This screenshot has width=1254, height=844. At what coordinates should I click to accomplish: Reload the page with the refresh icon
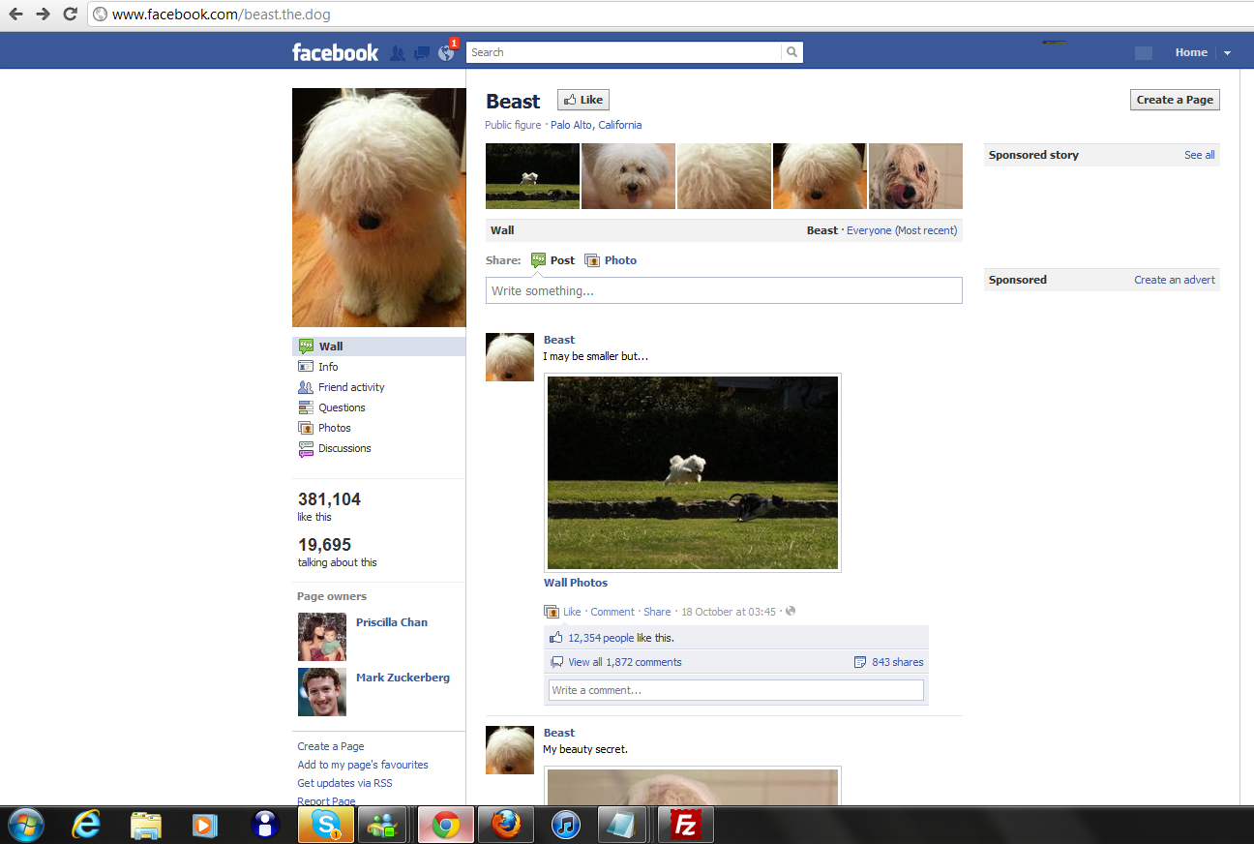point(70,15)
